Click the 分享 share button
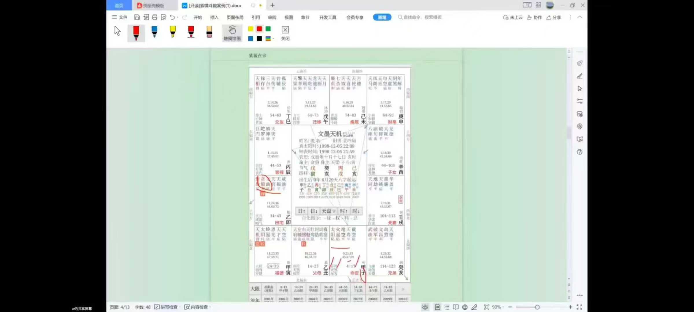694x312 pixels. [553, 17]
